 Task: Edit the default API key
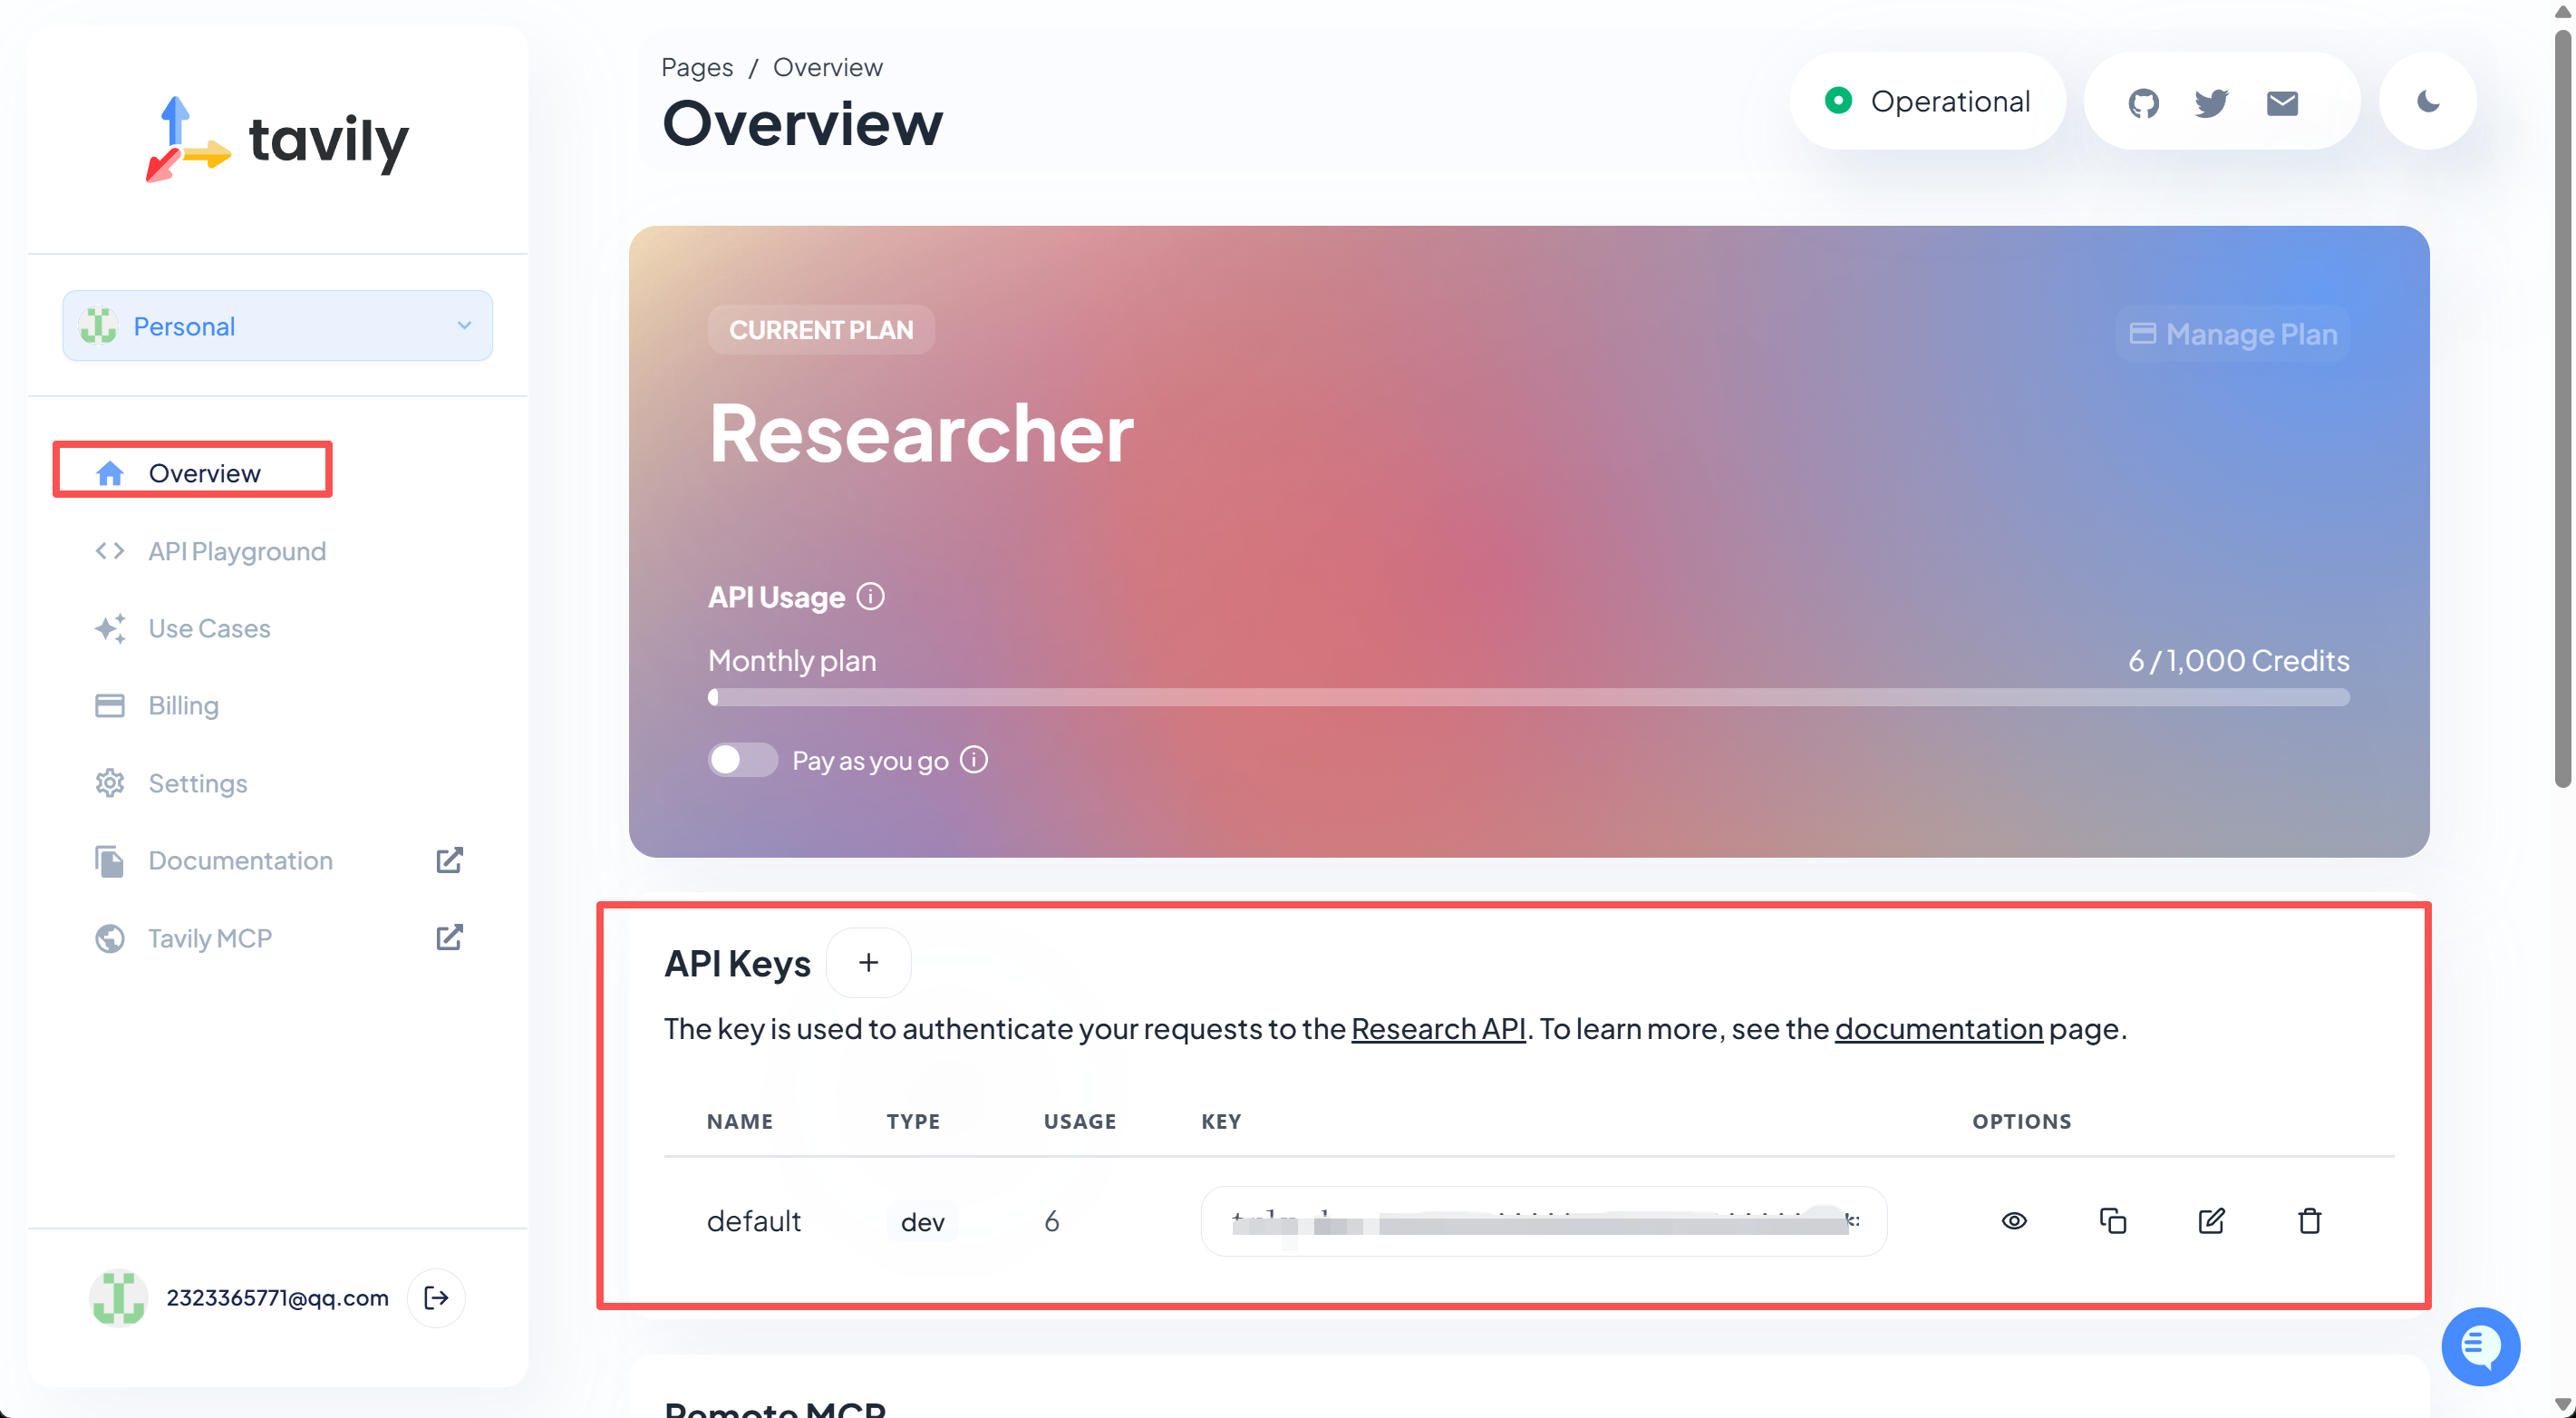point(2211,1220)
